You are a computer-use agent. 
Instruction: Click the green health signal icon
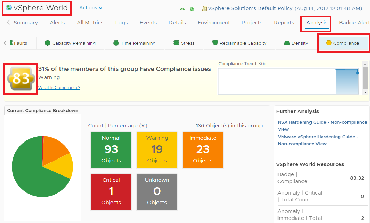click(183, 9)
